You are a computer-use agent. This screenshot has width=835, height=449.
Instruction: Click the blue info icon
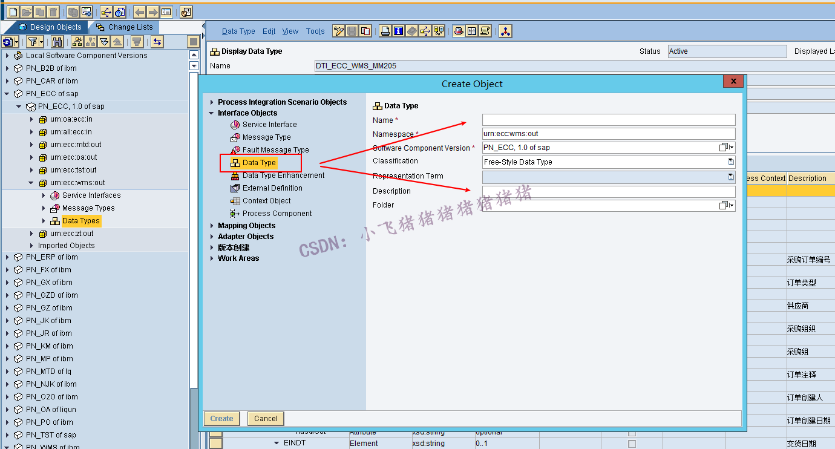click(399, 31)
